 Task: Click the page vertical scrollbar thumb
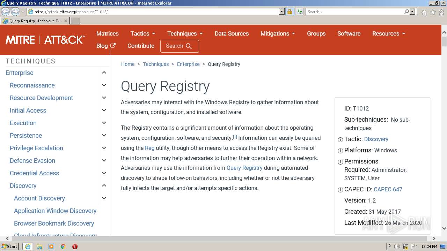pyautogui.click(x=444, y=41)
